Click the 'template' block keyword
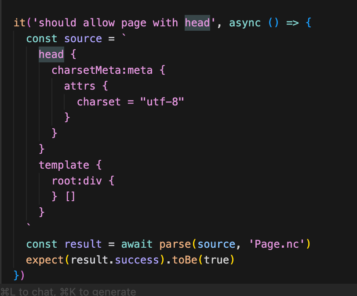This screenshot has width=357, height=296. click(x=64, y=165)
